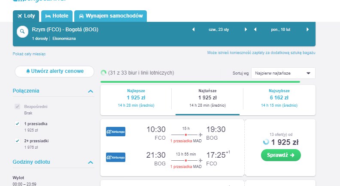Click the route Rzym (FCO) - Bogotá (BOG)
The width and height of the screenshot is (340, 186).
point(65,30)
